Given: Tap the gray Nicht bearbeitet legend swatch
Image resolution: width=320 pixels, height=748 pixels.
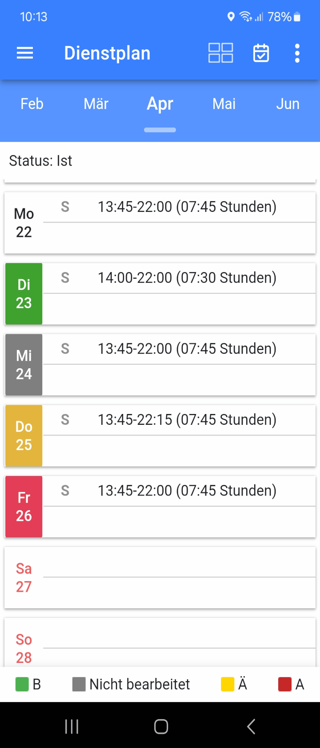Looking at the screenshot, I should pos(79,684).
